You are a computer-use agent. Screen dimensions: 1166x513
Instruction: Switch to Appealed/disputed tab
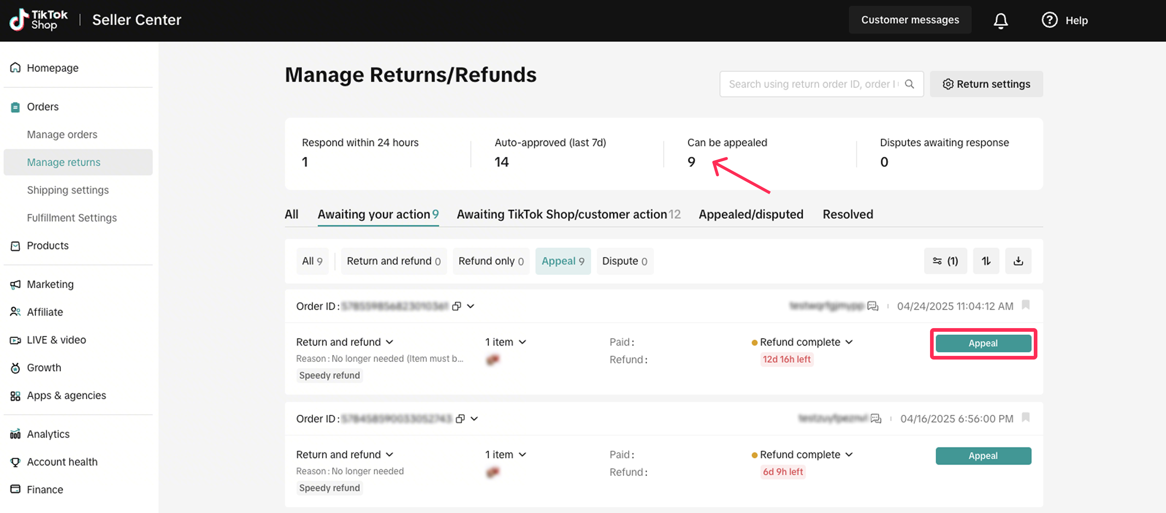pyautogui.click(x=750, y=214)
